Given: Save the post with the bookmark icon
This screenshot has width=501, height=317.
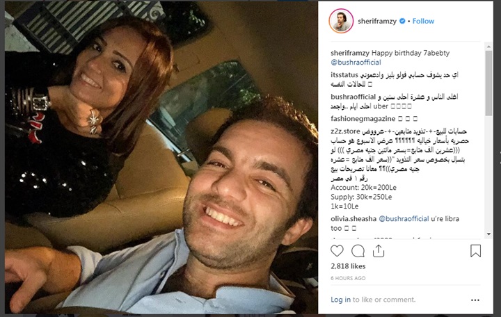Looking at the screenshot, I should [x=475, y=251].
